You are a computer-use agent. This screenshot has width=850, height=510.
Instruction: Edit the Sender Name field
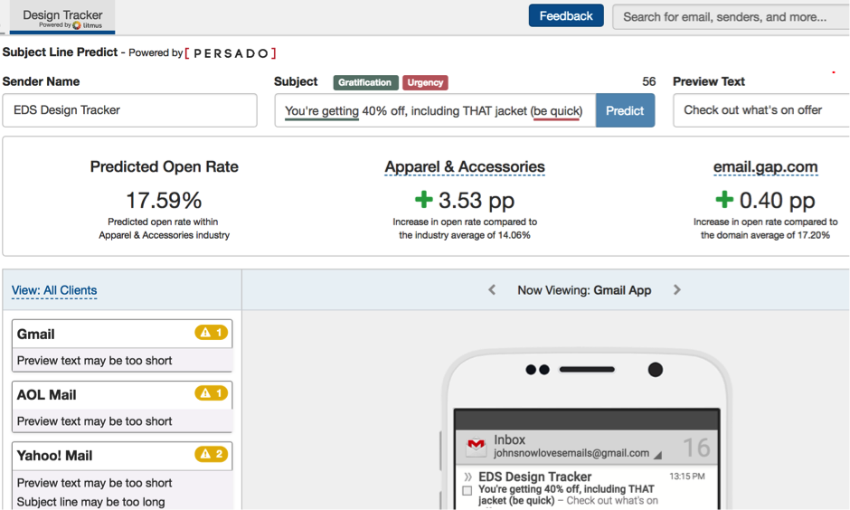click(x=129, y=110)
